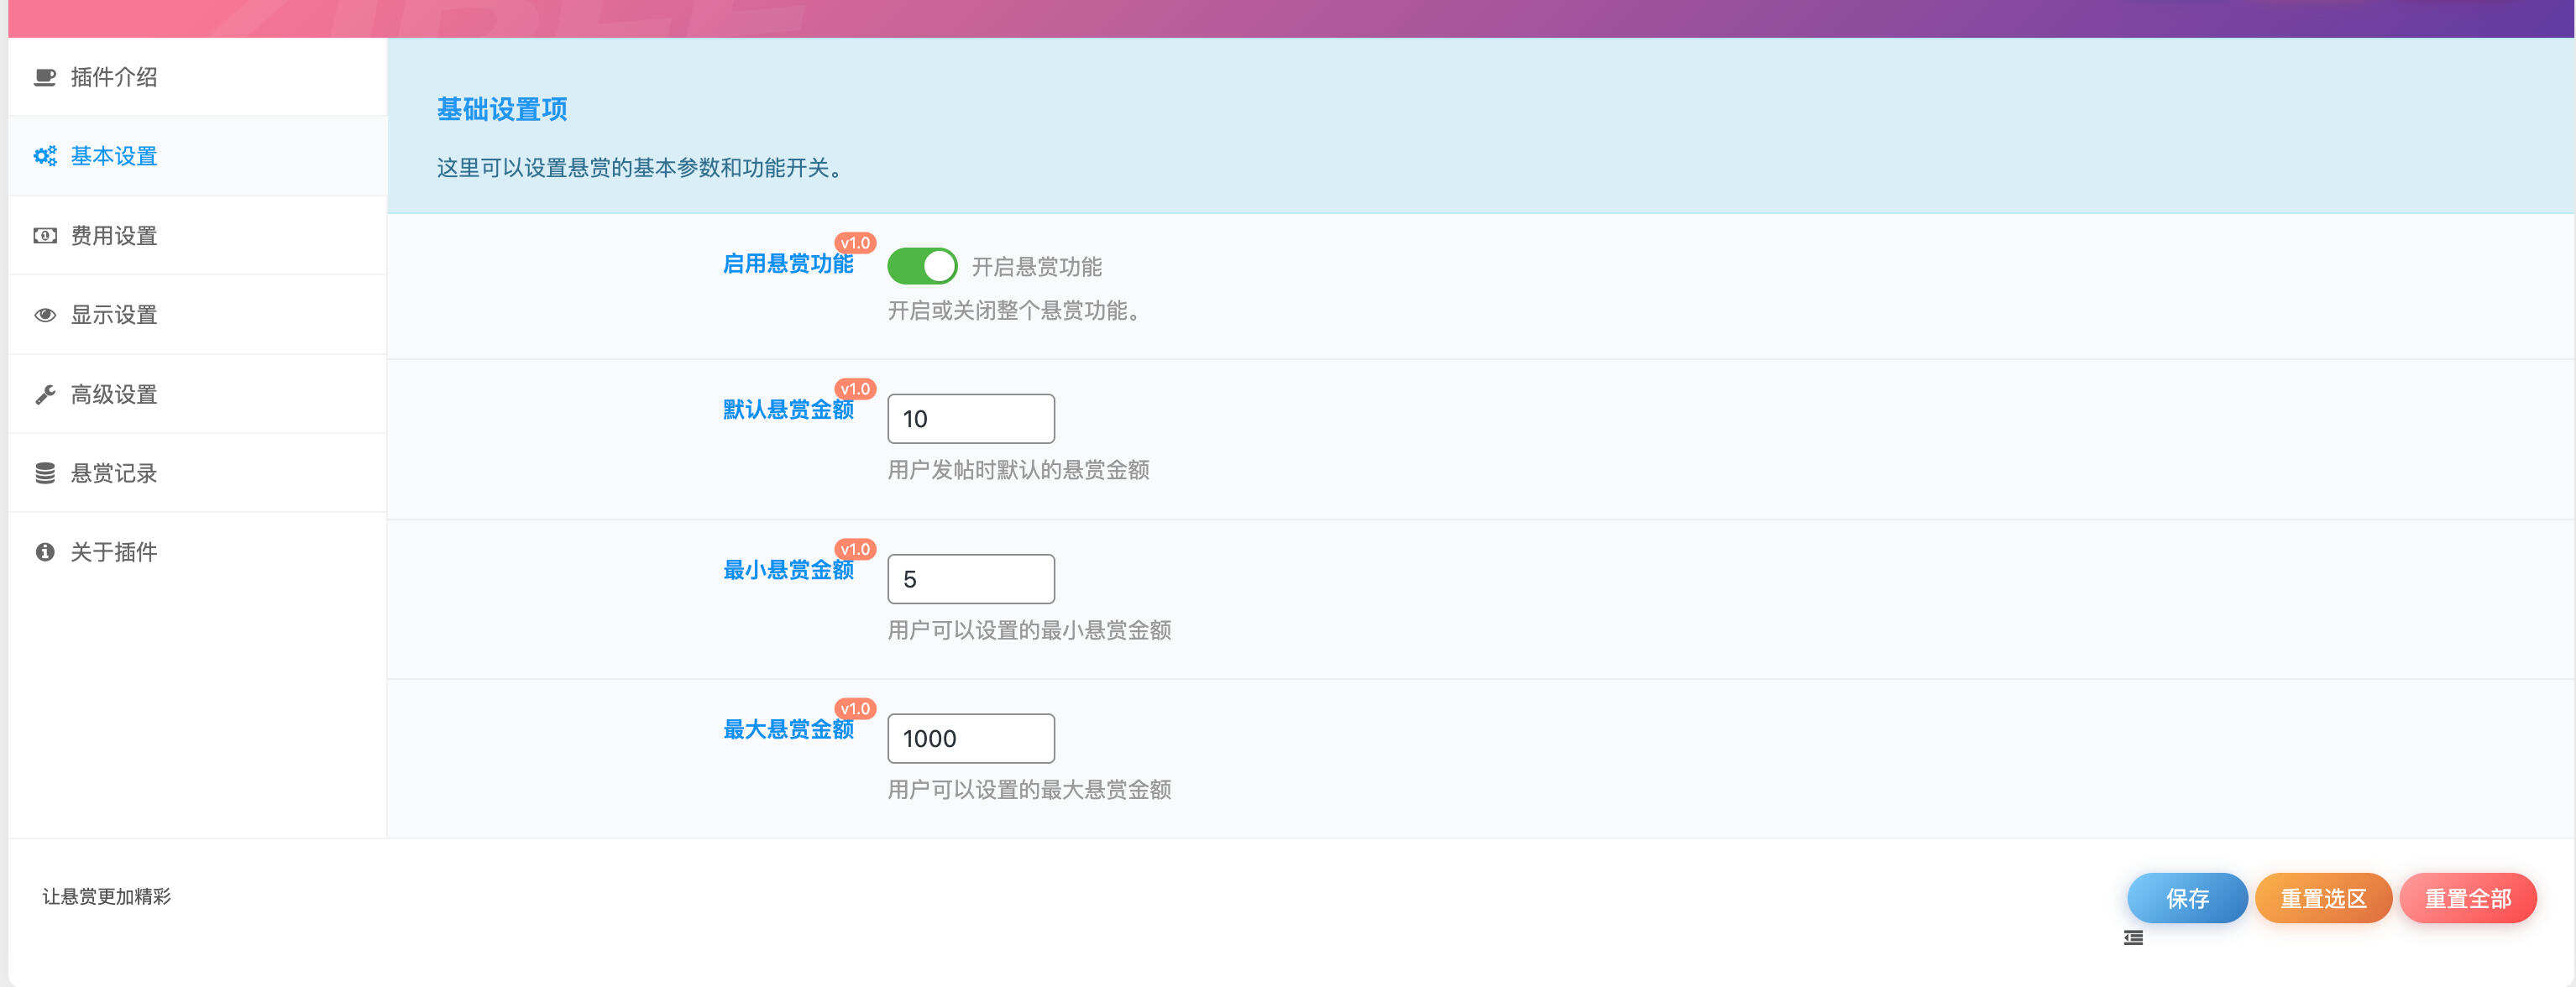Switch to the 费用设置 tab
Viewport: 2576px width, 987px height.
[x=110, y=235]
